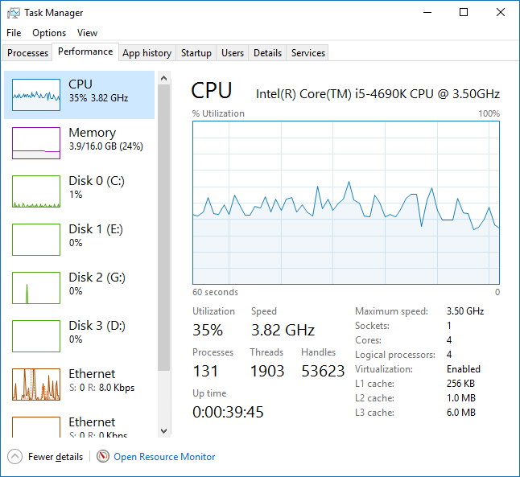Close the Task Manager window
Screen dimensions: 520x477
click(501, 13)
